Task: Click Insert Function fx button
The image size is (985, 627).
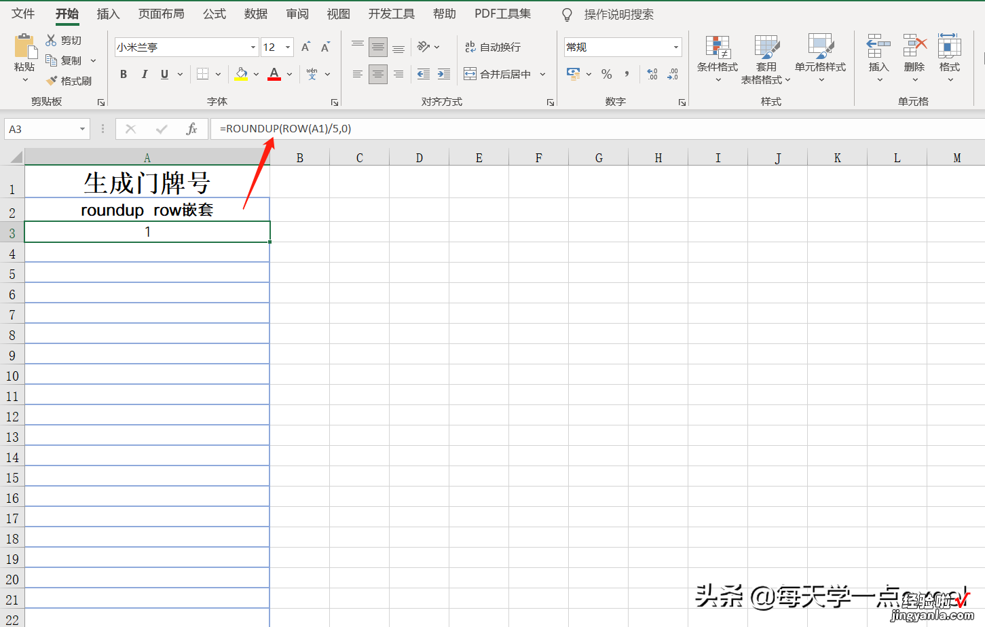Action: point(191,129)
